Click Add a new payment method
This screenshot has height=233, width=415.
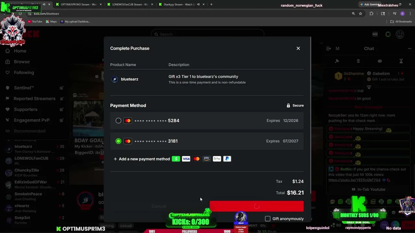coord(142,159)
